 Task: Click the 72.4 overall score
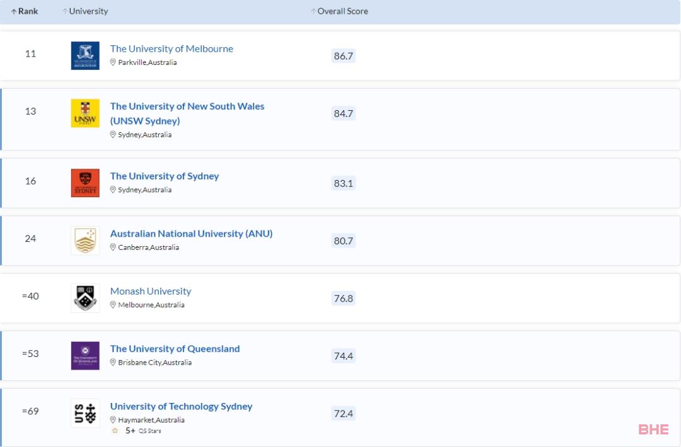344,414
